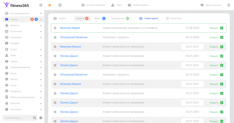This screenshot has width=234, height=123.
Task: Open Продажи in the sidebar menu
Action: click(x=15, y=43)
